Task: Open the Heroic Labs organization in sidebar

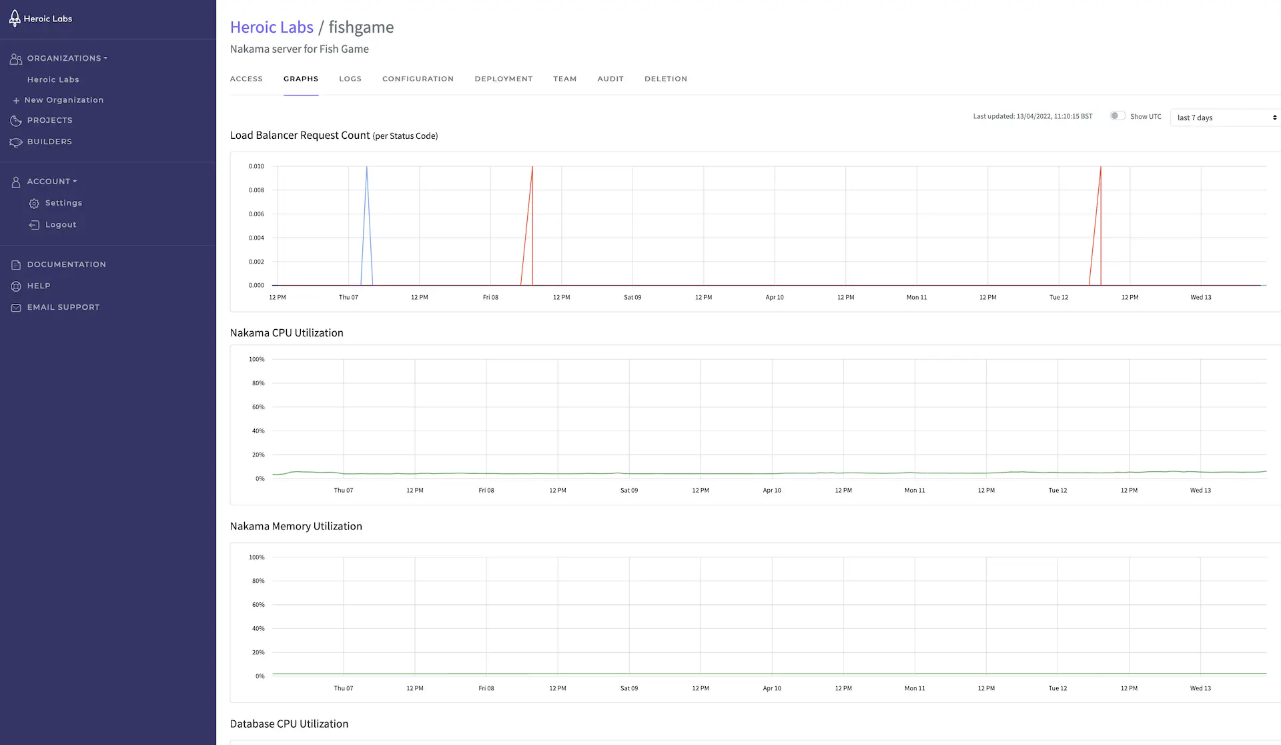Action: (x=53, y=79)
